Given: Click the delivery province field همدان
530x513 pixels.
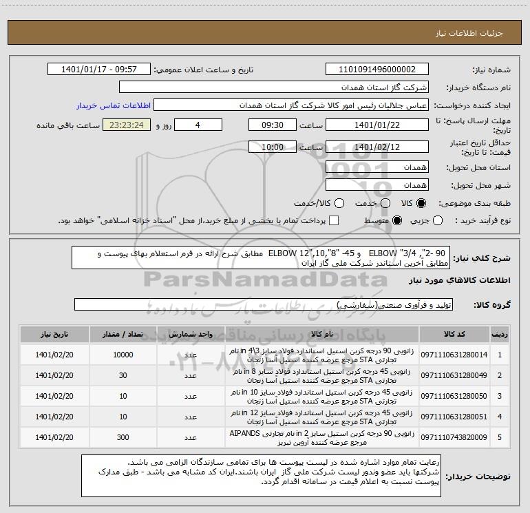Looking at the screenshot, I should point(377,167).
